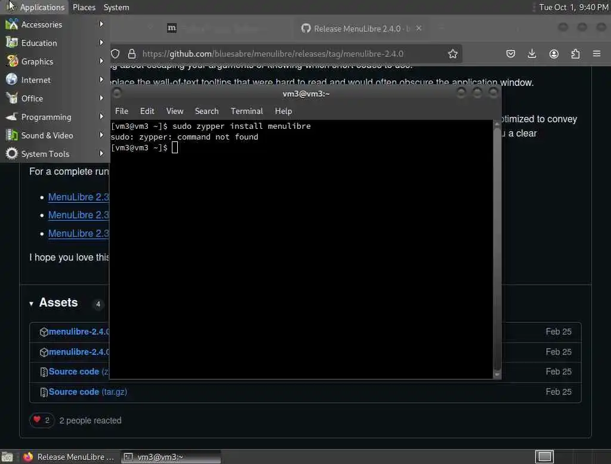Viewport: 611px width, 464px height.
Task: Open the Graphics category icon
Action: 12,61
